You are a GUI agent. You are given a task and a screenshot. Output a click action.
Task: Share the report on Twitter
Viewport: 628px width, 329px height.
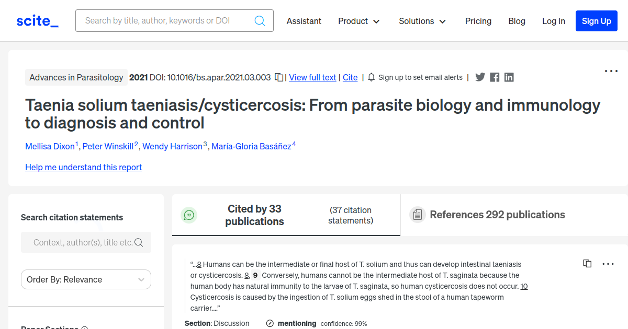(480, 77)
